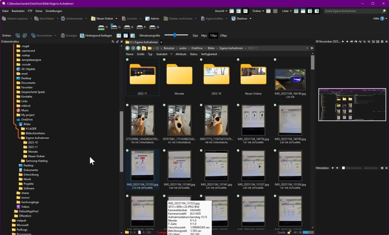
Task: Click the blue Hilfe question mark icon
Action: point(382,19)
